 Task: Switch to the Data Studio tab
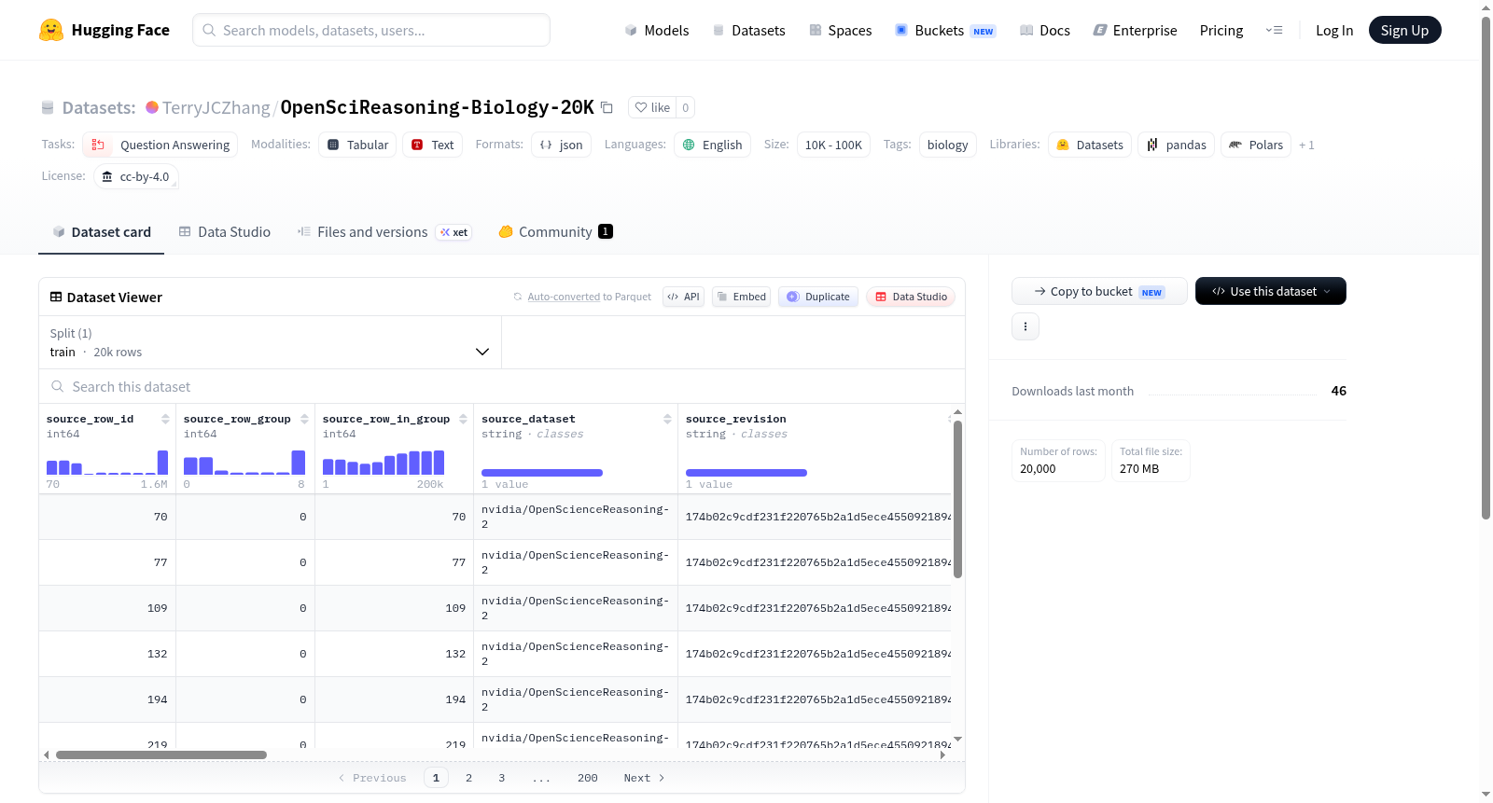pos(225,232)
